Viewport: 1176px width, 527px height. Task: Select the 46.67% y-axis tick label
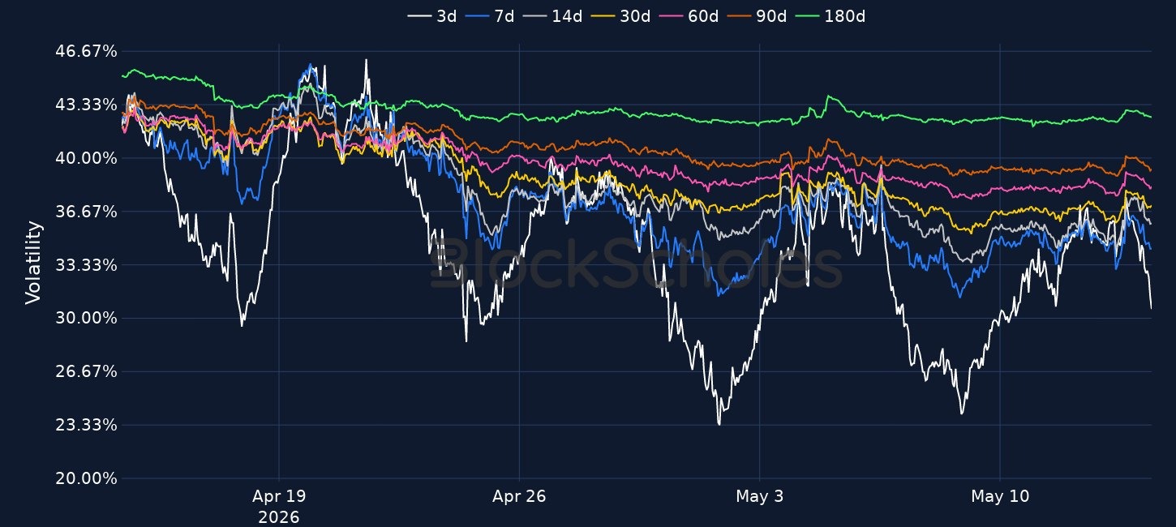(x=88, y=51)
